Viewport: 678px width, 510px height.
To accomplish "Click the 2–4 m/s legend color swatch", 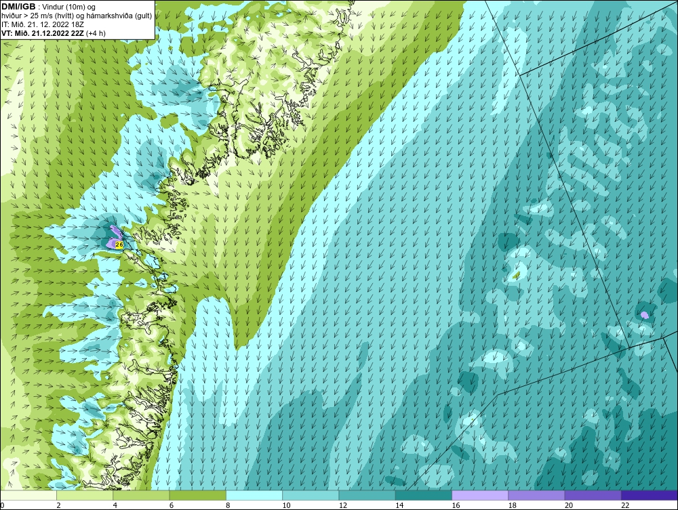I will 85,495.
